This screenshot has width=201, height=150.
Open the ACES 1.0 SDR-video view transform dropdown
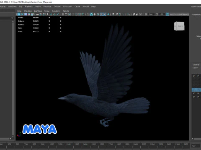(x=179, y=14)
